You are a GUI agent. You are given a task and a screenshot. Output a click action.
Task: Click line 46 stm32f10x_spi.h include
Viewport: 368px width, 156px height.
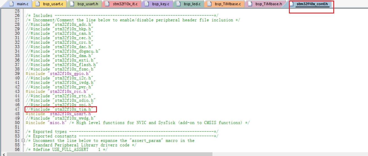(59, 105)
